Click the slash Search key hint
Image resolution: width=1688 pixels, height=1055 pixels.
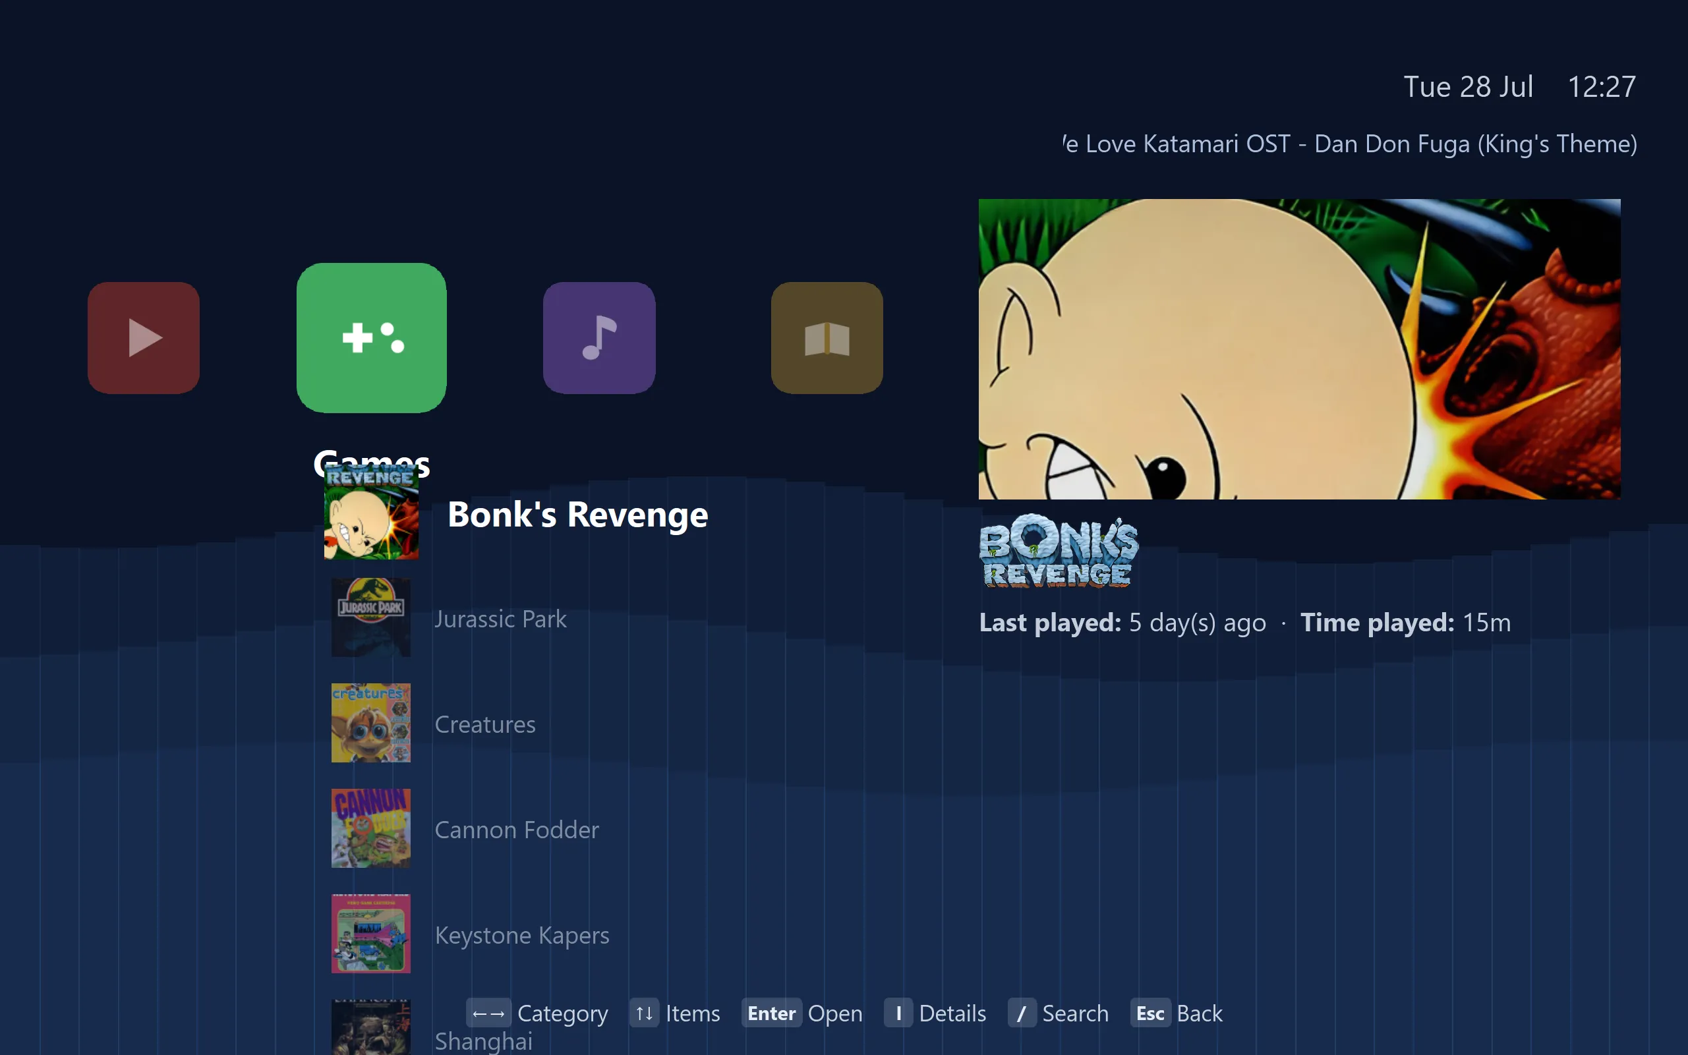point(1058,1013)
